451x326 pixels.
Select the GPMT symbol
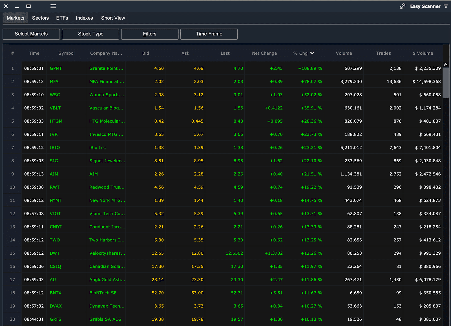coord(56,68)
